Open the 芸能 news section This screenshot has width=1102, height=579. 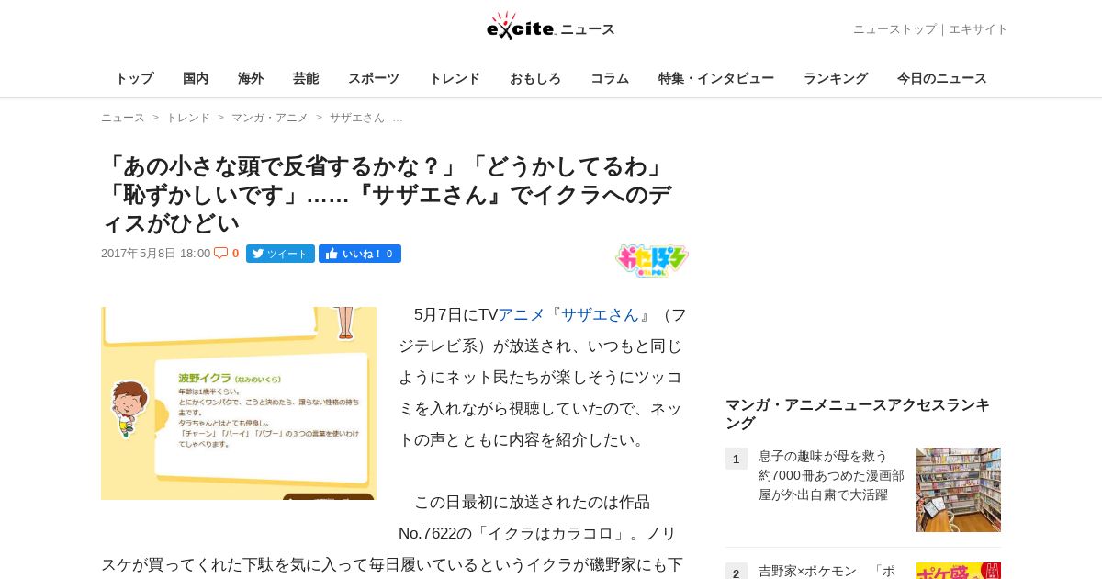coord(306,78)
